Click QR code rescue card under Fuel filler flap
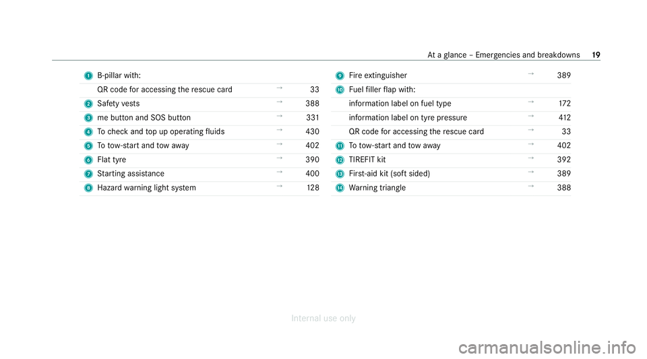This screenshot has width=647, height=359. point(417,131)
